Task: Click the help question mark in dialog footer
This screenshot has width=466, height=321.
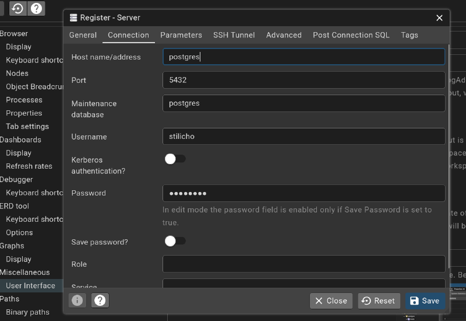Action: click(100, 301)
